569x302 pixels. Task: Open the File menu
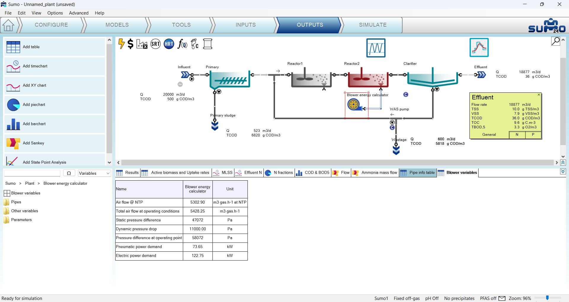click(x=8, y=13)
